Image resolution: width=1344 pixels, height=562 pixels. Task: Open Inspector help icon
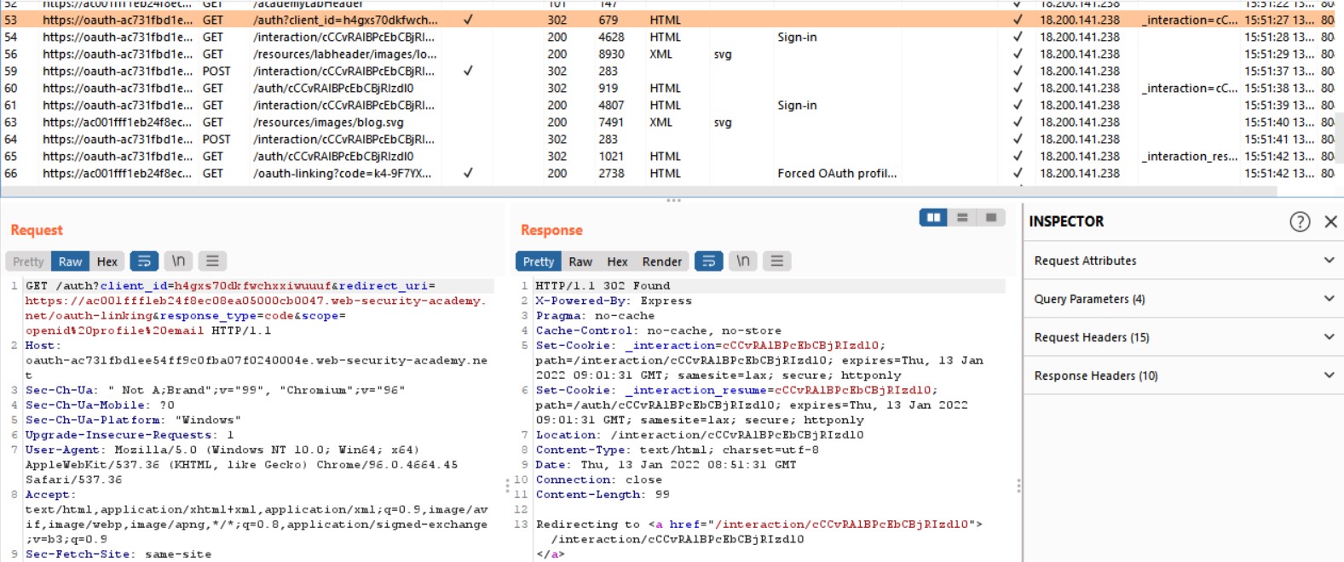click(1299, 221)
